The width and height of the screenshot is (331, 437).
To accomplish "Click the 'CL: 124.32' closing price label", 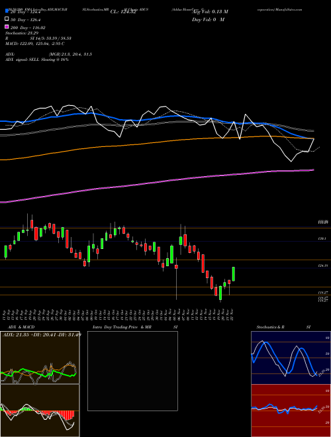I will [123, 12].
